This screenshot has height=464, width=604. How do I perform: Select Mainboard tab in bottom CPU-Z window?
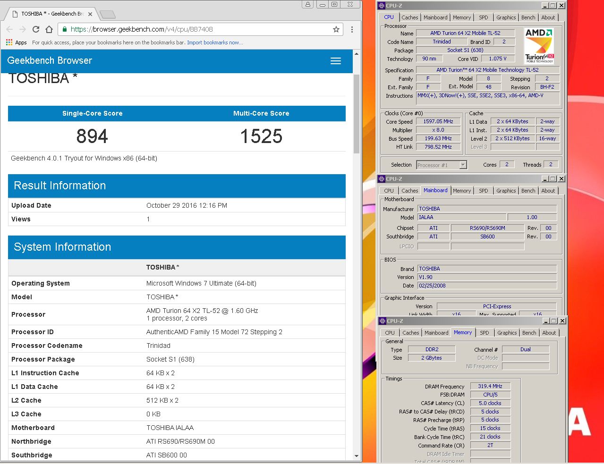pyautogui.click(x=436, y=333)
